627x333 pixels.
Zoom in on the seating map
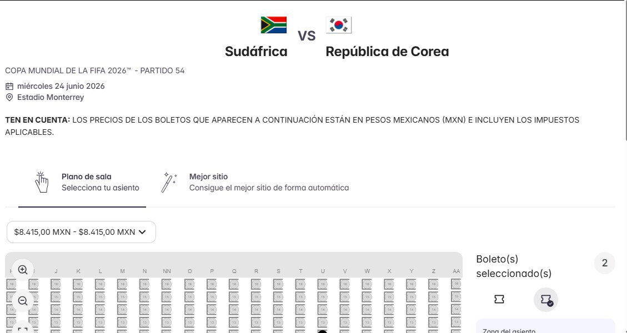tap(23, 270)
